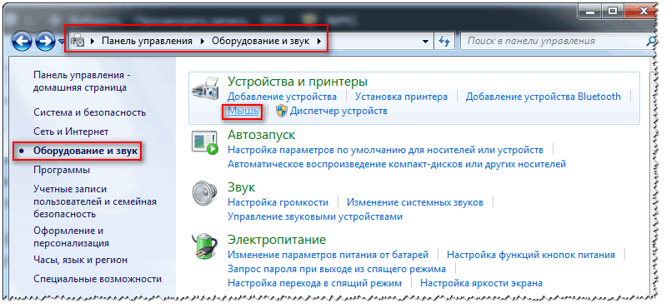Click Автоматическое воспроизведение компакт-дисков link

[x=397, y=164]
